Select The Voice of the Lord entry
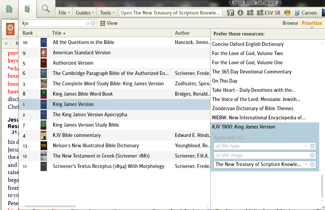This screenshot has width=325, height=210. click(256, 99)
